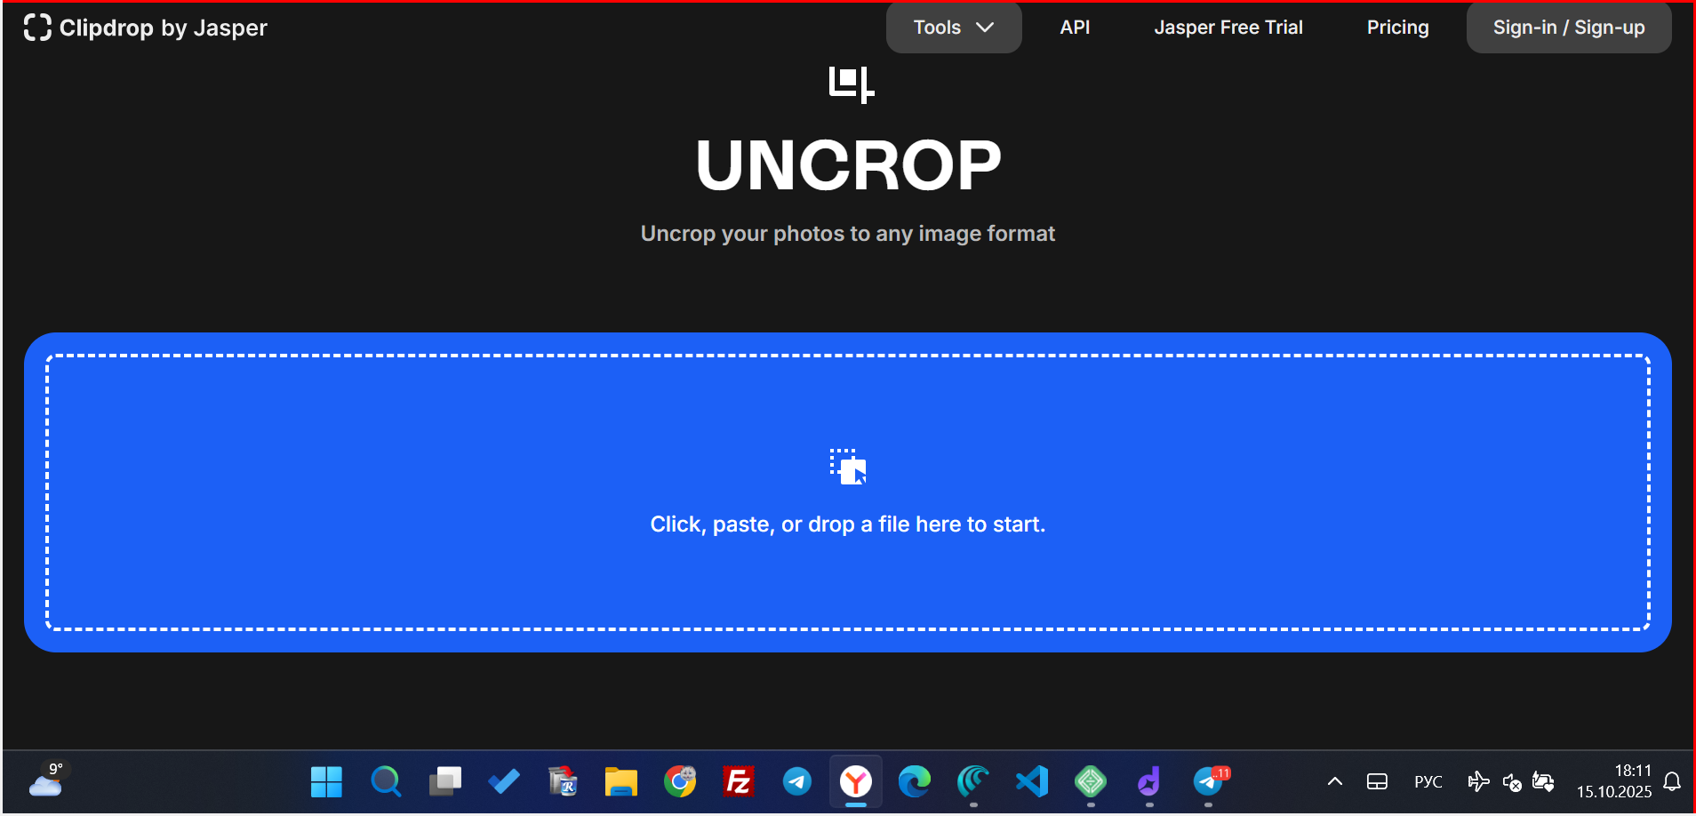This screenshot has height=816, width=1696.
Task: Open Yandex Browser from the taskbar
Action: (x=856, y=781)
